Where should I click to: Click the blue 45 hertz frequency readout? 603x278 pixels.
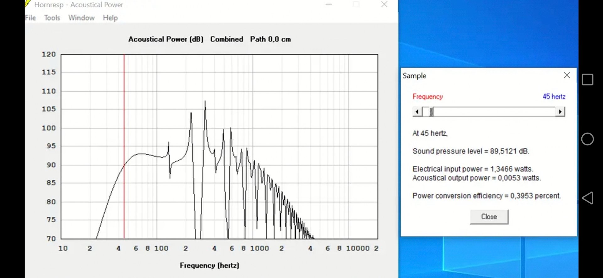554,97
